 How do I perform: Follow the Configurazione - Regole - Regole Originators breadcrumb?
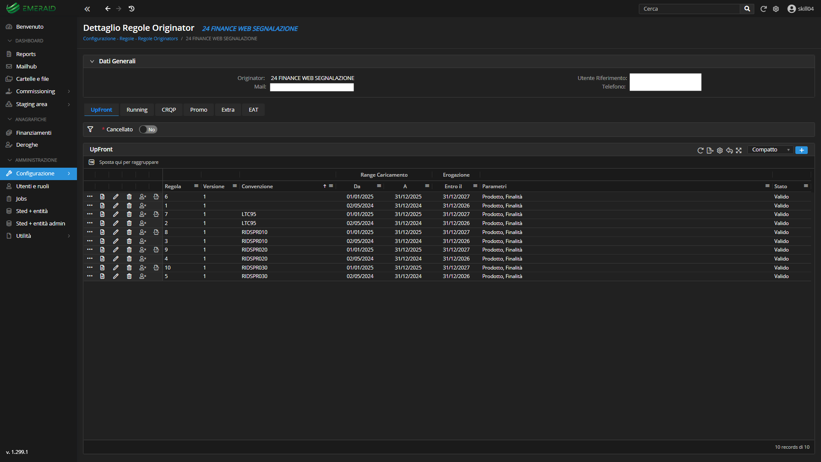(x=130, y=38)
